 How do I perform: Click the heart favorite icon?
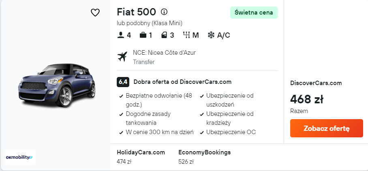[95, 13]
